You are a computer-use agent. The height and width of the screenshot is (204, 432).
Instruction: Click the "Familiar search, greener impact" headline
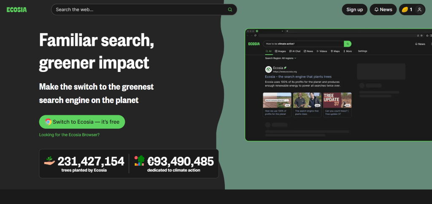point(97,51)
